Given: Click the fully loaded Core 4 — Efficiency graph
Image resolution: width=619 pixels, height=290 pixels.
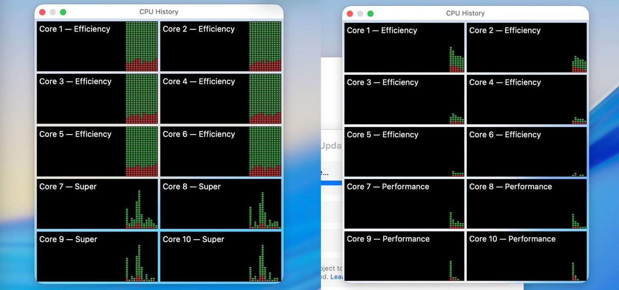Looking at the screenshot, I should click(x=221, y=99).
